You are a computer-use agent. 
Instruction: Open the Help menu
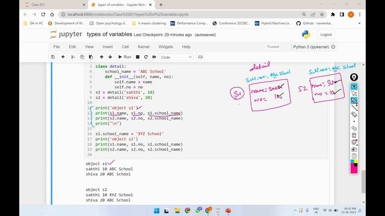pyautogui.click(x=186, y=47)
